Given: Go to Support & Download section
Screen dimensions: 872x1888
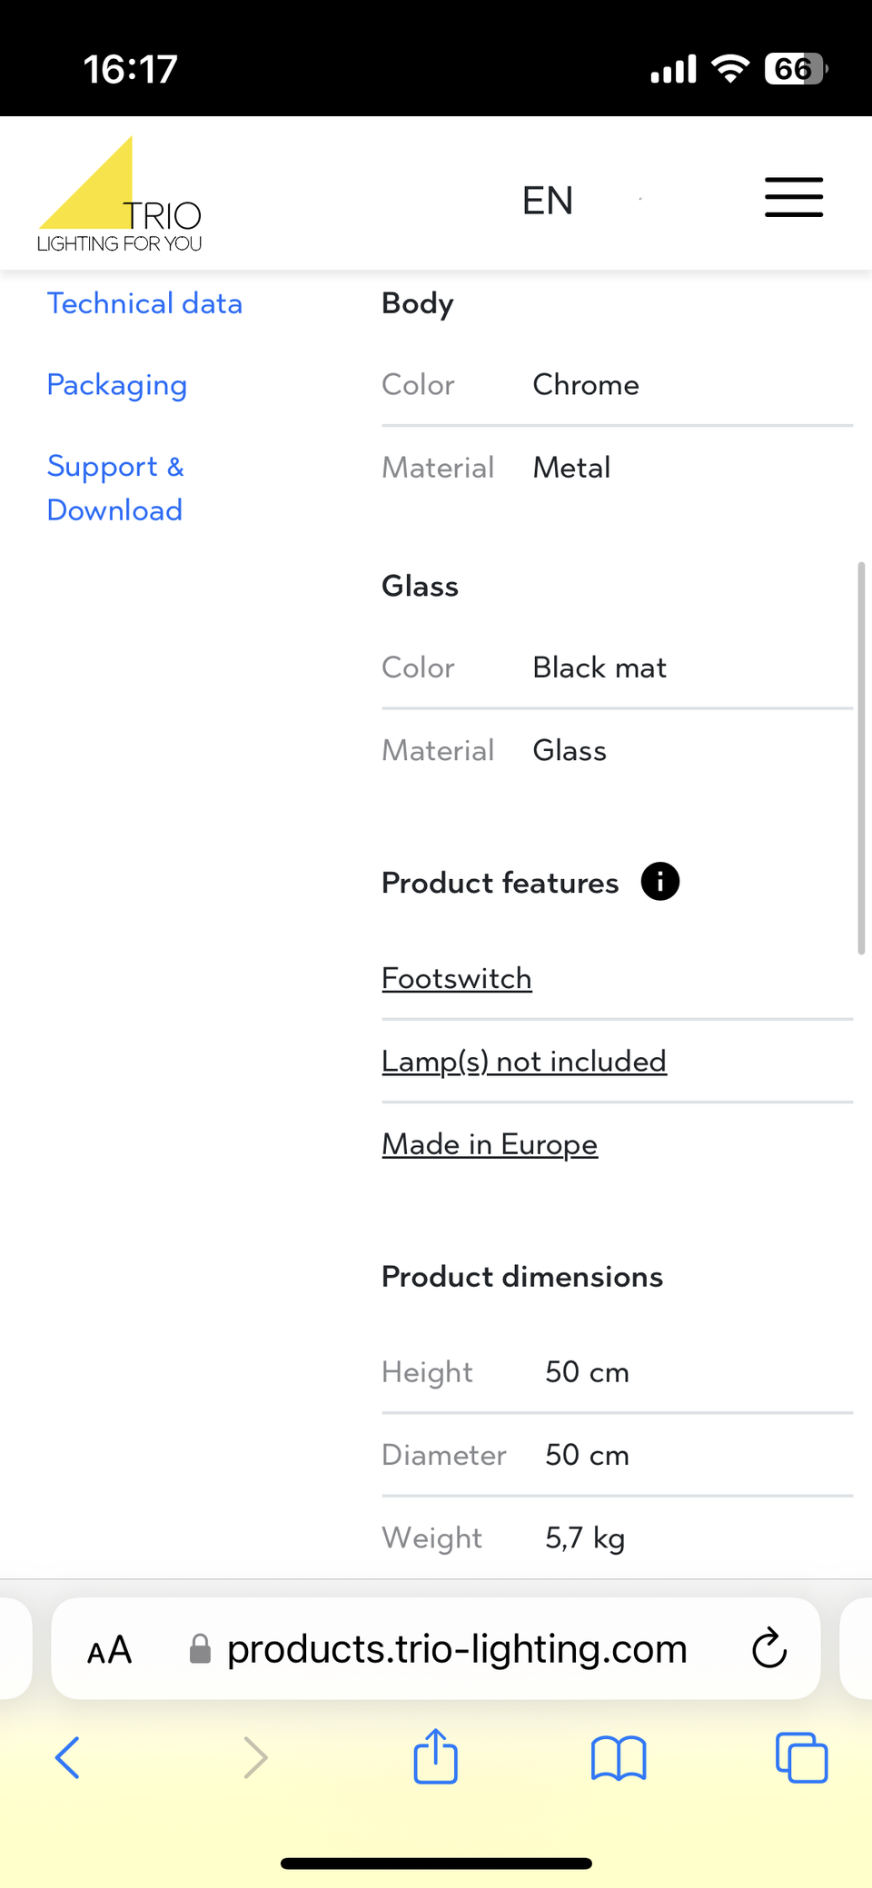Looking at the screenshot, I should 115,489.
